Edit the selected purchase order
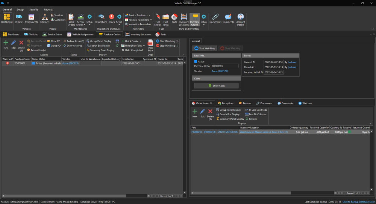 (14, 45)
